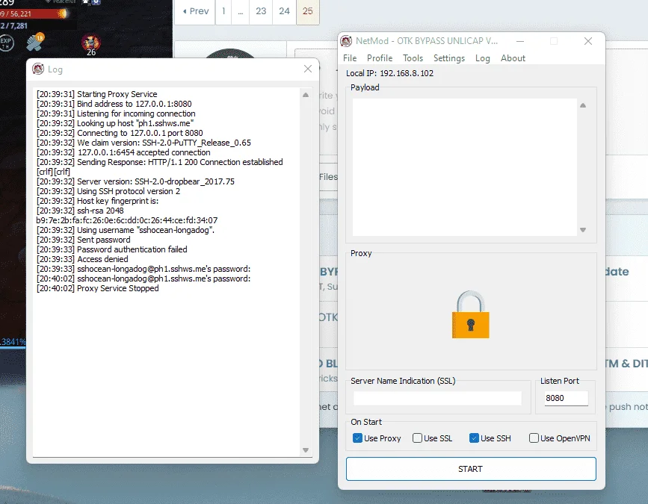Close the Log window
Screen dimensions: 648x504
[x=307, y=69]
